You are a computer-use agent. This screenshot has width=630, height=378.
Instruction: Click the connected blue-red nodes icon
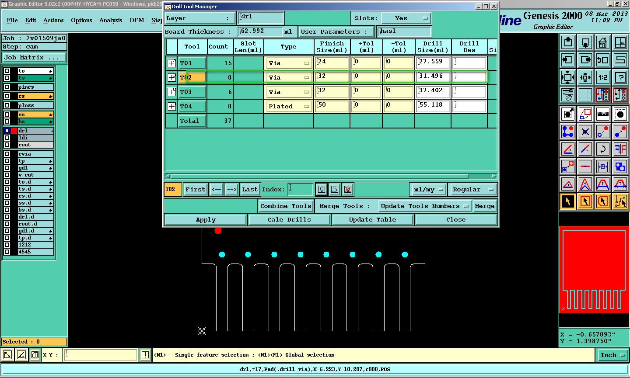tap(568, 132)
